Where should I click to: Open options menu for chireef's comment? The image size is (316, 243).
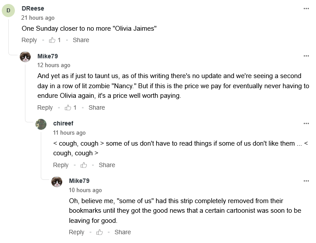[x=306, y=123]
